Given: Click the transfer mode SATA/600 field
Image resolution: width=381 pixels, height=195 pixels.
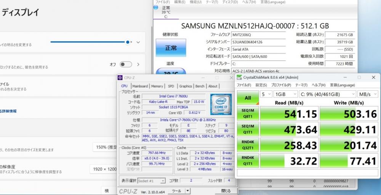Looking at the screenshot, I should 259,57.
